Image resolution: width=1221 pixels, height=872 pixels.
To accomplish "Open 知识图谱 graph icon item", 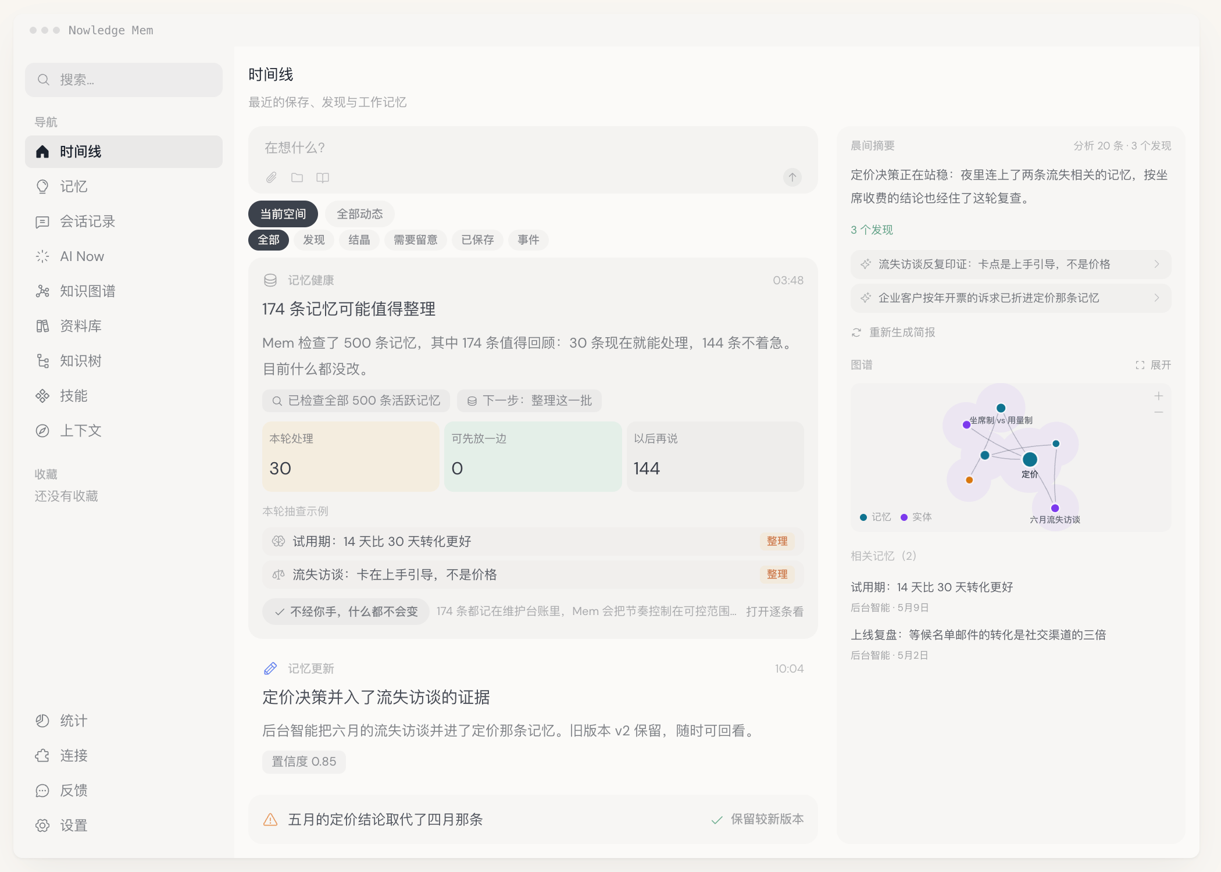I will click(123, 291).
